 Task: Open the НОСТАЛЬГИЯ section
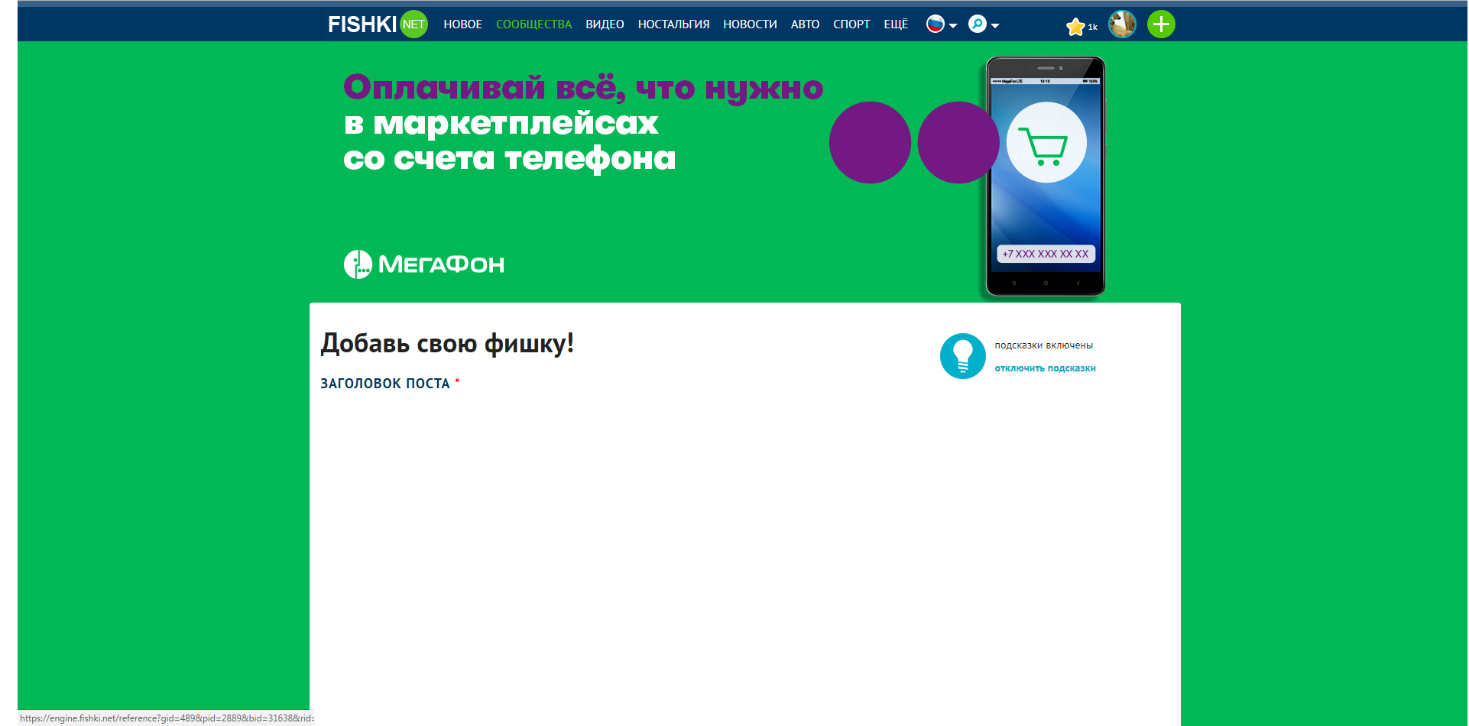673,24
